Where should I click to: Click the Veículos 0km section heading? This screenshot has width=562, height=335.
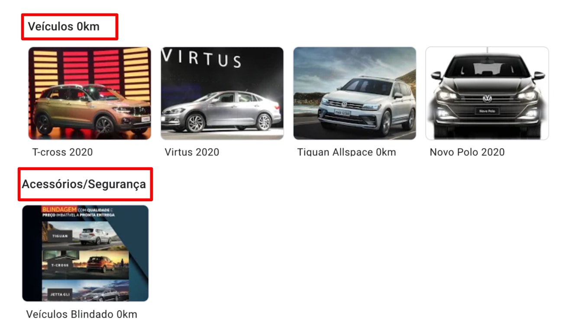click(x=64, y=26)
